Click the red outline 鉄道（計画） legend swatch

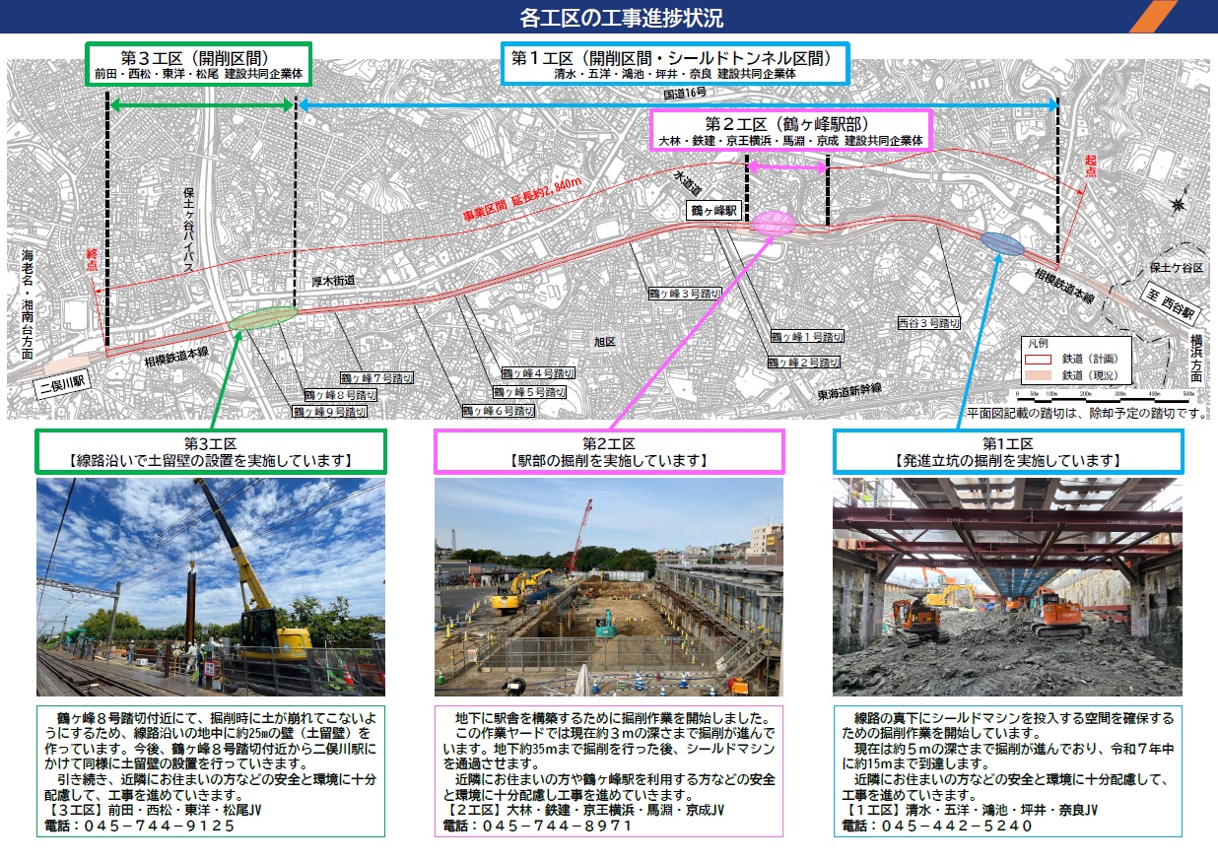1040,360
